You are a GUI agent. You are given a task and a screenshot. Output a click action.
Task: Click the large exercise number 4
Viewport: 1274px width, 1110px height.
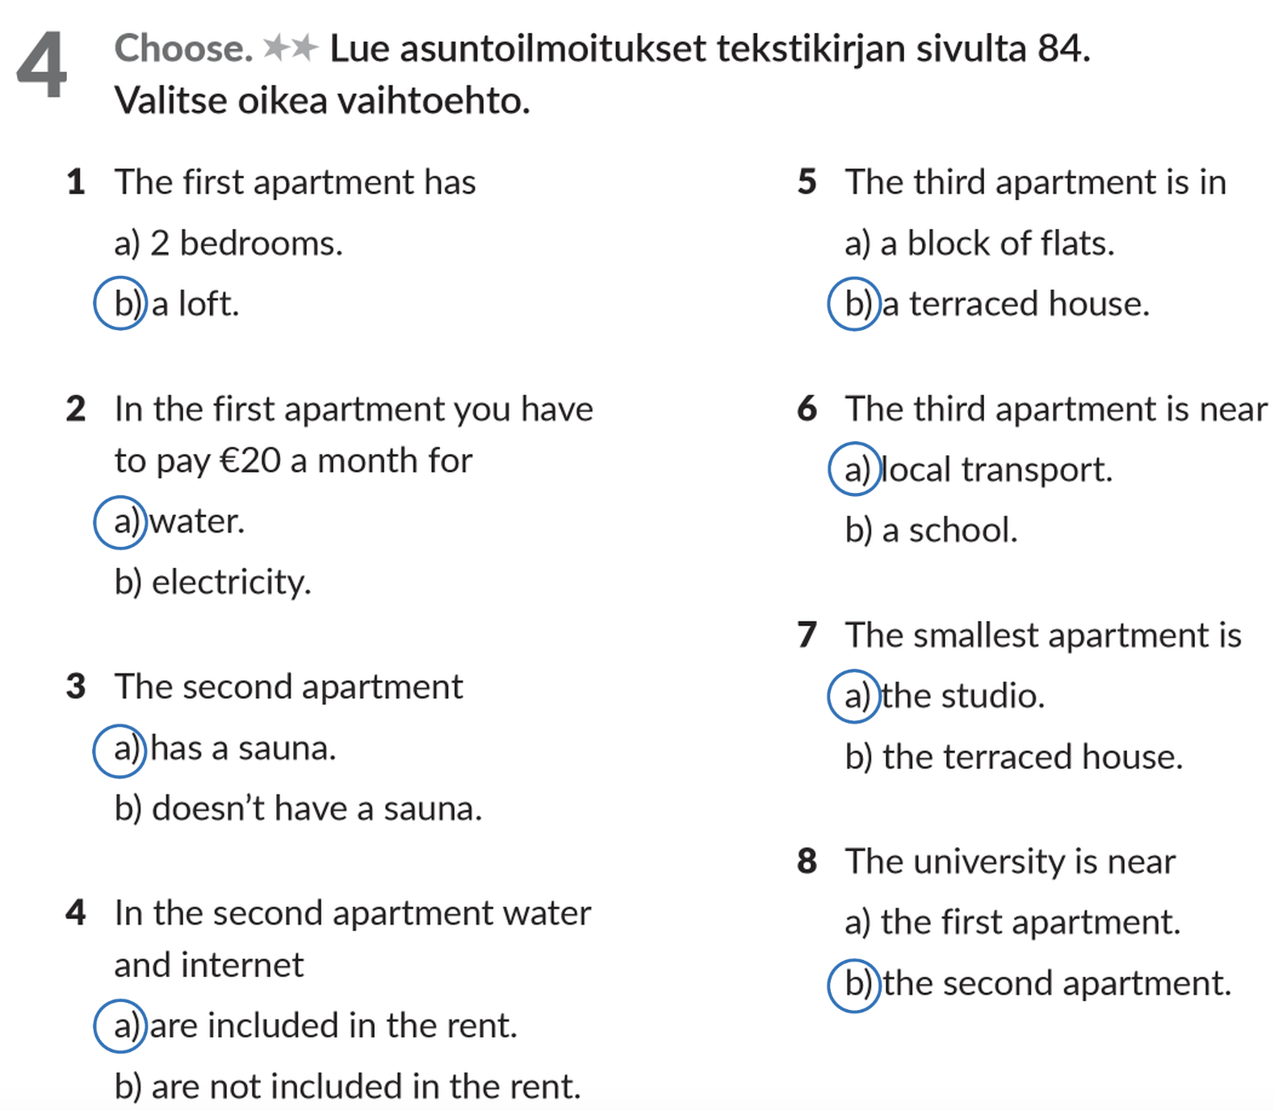(41, 66)
